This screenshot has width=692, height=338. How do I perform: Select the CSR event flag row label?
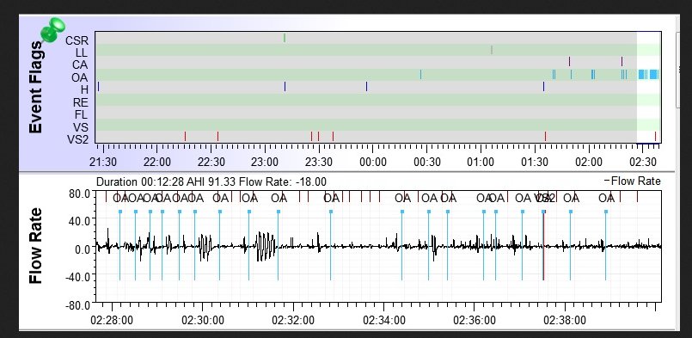(77, 40)
